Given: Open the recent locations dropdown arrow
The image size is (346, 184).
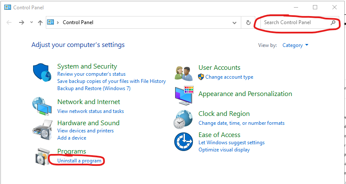Looking at the screenshot, I should click(31, 22).
